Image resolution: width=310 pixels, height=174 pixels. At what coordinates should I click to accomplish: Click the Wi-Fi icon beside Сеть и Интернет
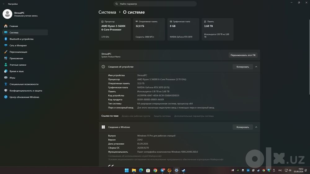(6, 46)
